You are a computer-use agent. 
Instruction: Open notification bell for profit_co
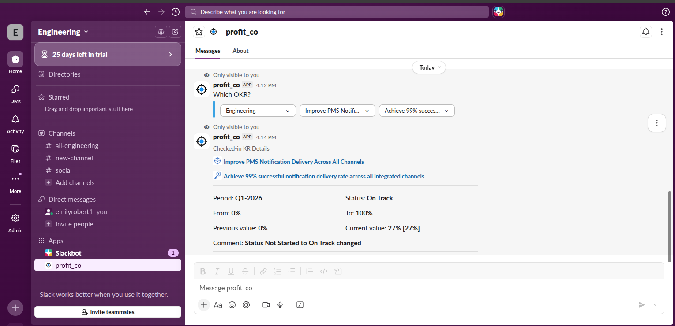pyautogui.click(x=646, y=32)
